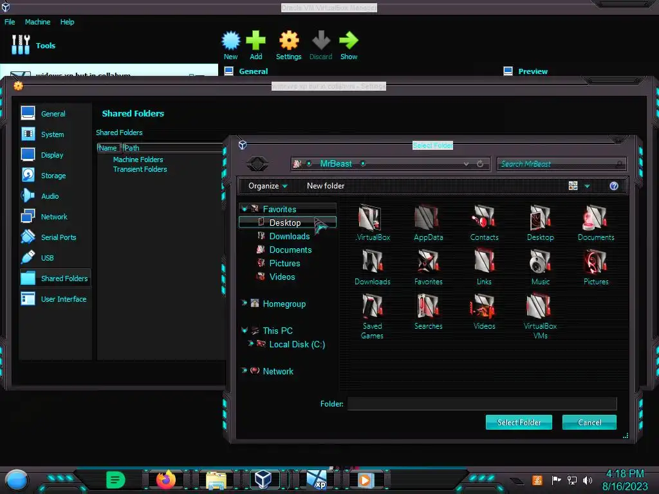The width and height of the screenshot is (659, 494).
Task: Select the AppData folder icon
Action: point(428,223)
